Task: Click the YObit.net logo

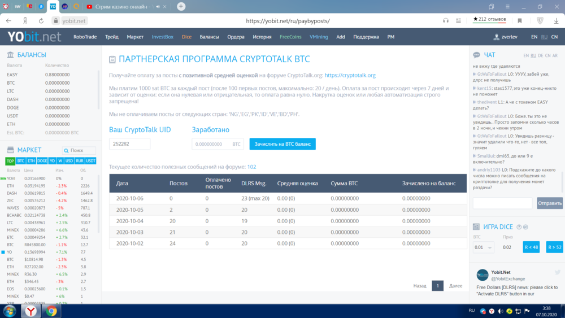Action: click(x=34, y=37)
